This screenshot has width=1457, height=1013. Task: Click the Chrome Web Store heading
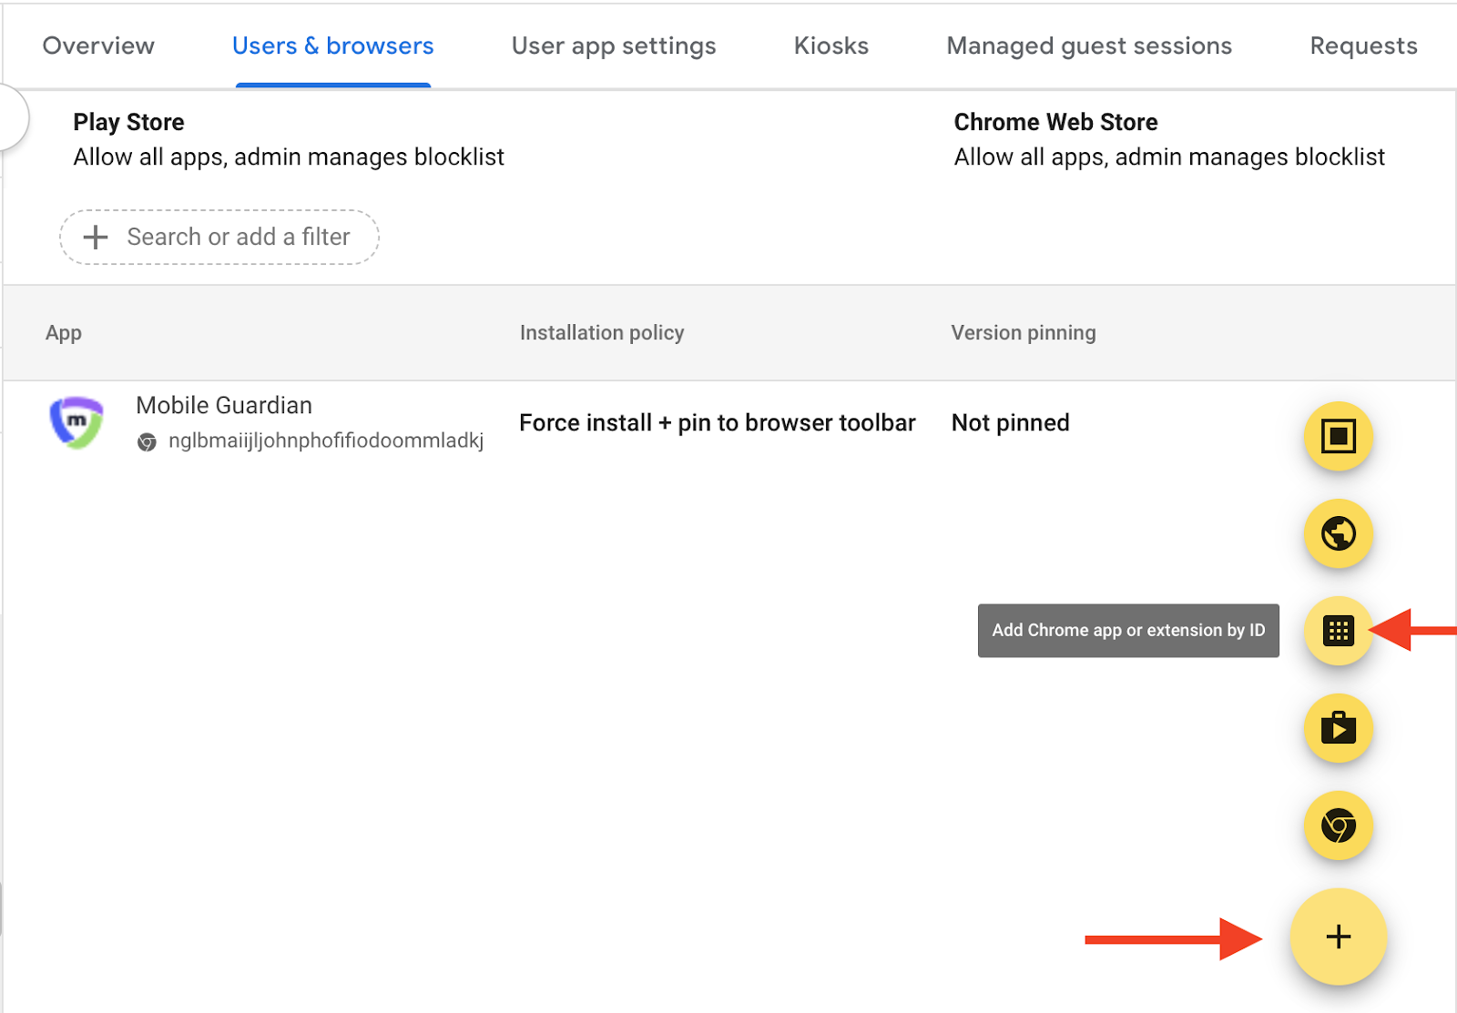(1055, 122)
